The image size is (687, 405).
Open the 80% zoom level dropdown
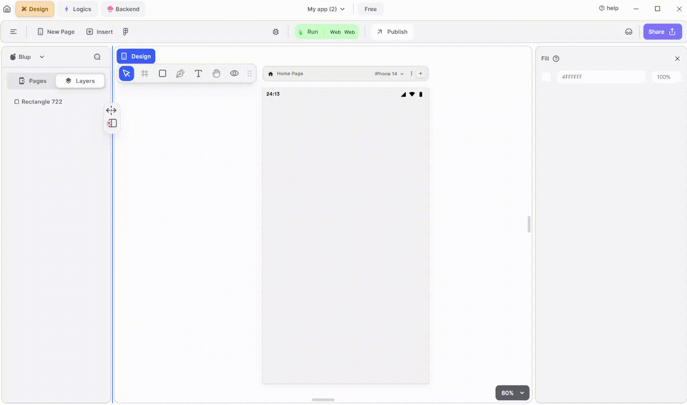[x=512, y=393]
